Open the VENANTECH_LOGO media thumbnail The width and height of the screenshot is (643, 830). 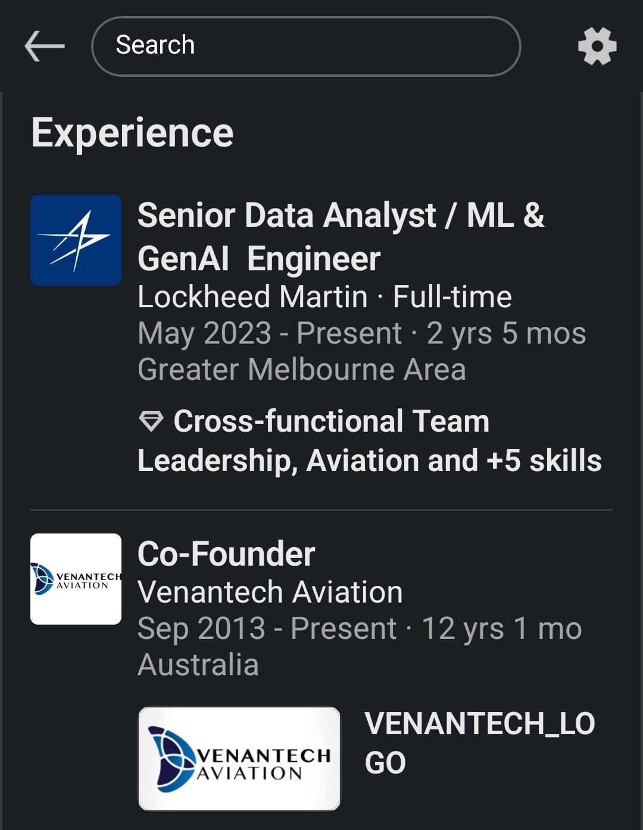(x=239, y=759)
